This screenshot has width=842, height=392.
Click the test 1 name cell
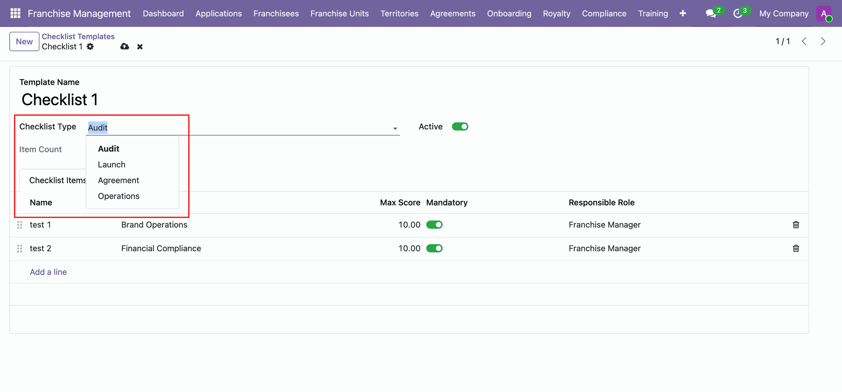40,225
